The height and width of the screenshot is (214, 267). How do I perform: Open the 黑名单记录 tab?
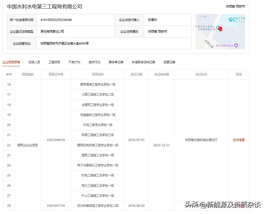point(116,62)
